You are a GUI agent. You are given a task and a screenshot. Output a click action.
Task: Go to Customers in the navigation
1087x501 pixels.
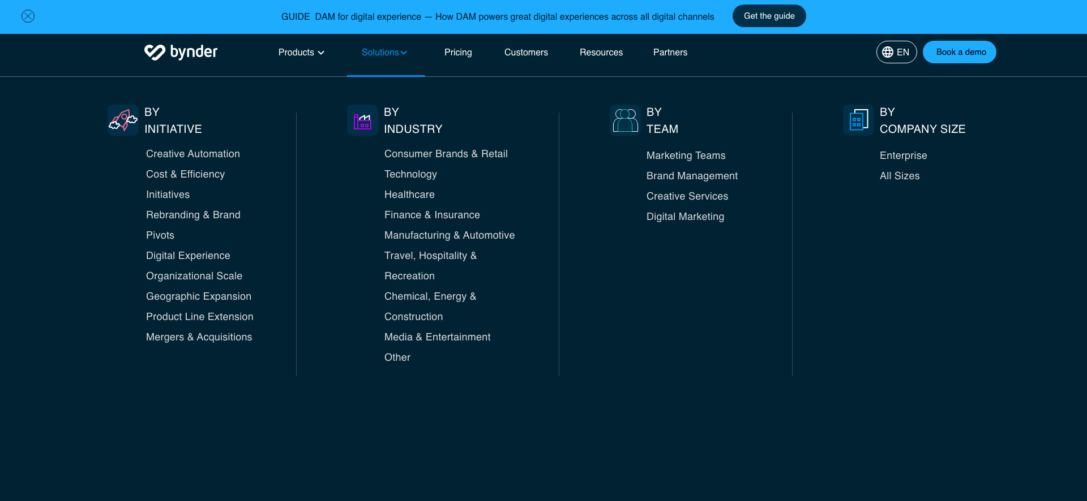[526, 52]
